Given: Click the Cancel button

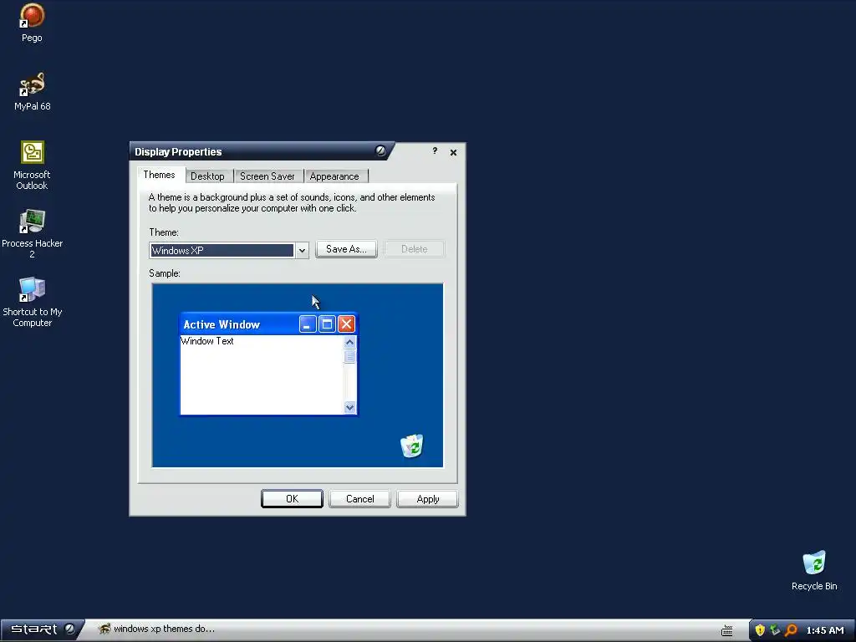Looking at the screenshot, I should click(359, 498).
